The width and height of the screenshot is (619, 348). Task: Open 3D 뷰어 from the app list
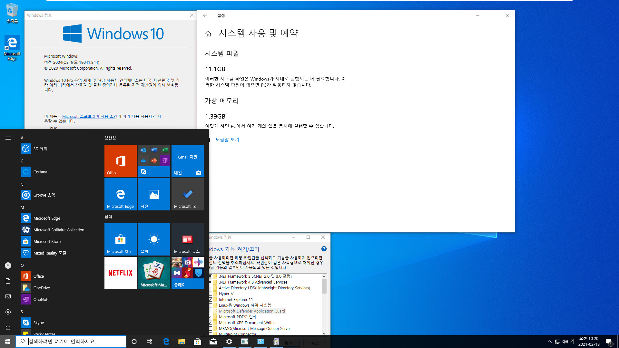click(58, 149)
